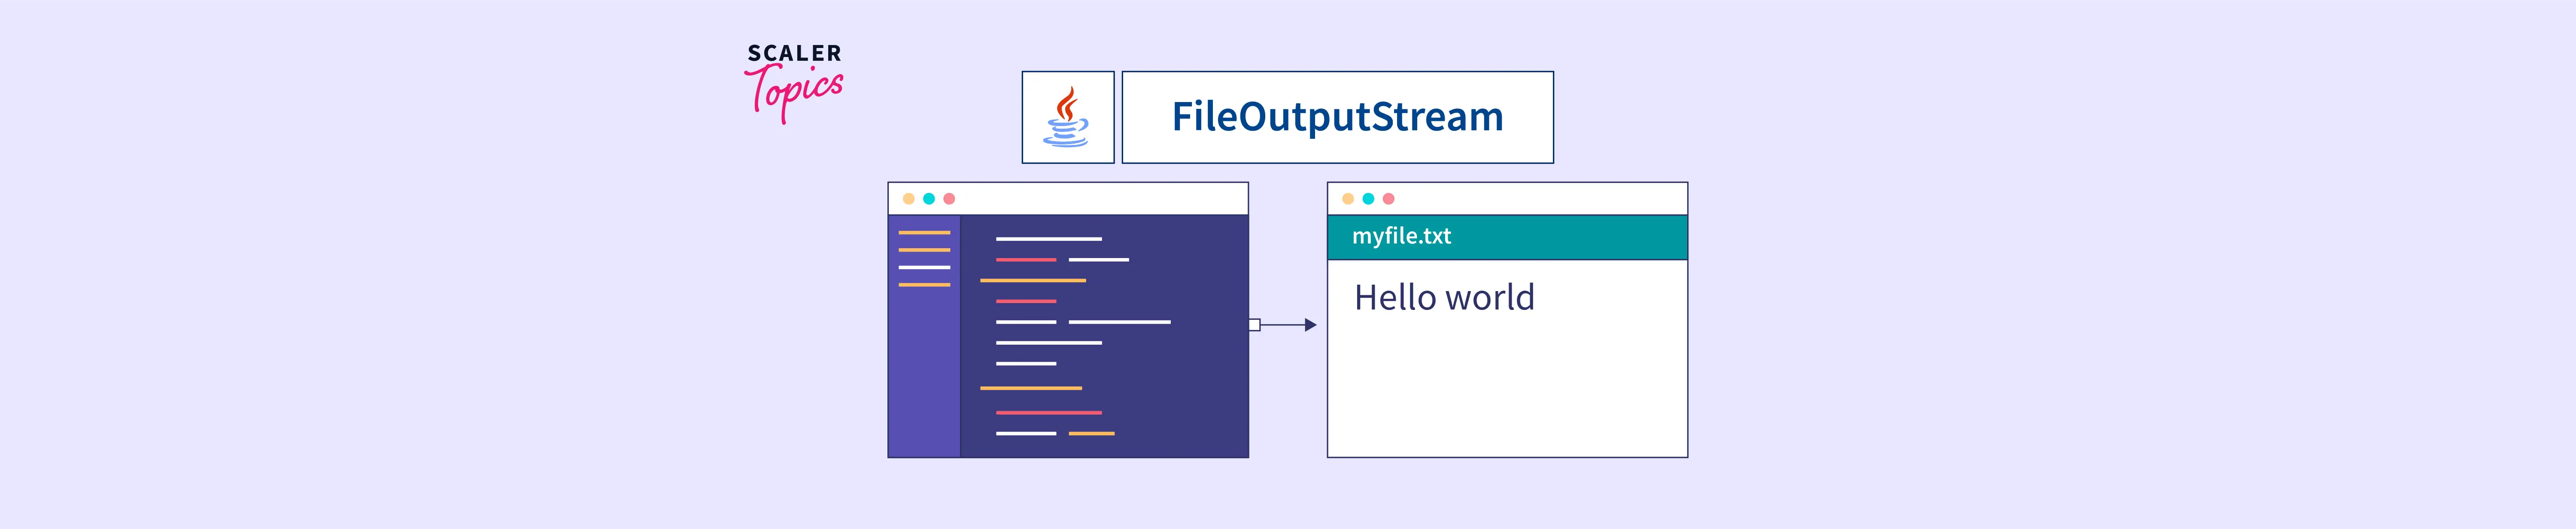Screen dimensions: 2576x529
Task: Click teal dot in myfile.txt window
Action: 1368,198
